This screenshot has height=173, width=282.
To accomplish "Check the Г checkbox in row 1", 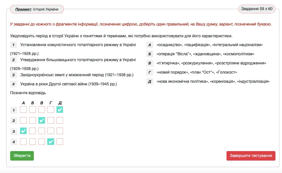I will click(51, 110).
